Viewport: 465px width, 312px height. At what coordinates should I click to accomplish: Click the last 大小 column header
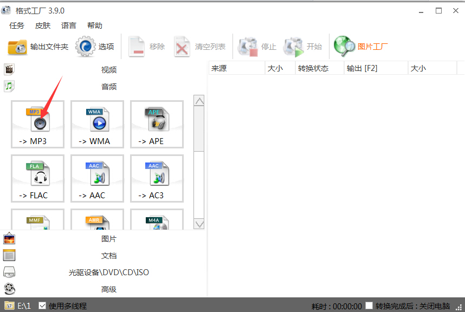click(432, 68)
